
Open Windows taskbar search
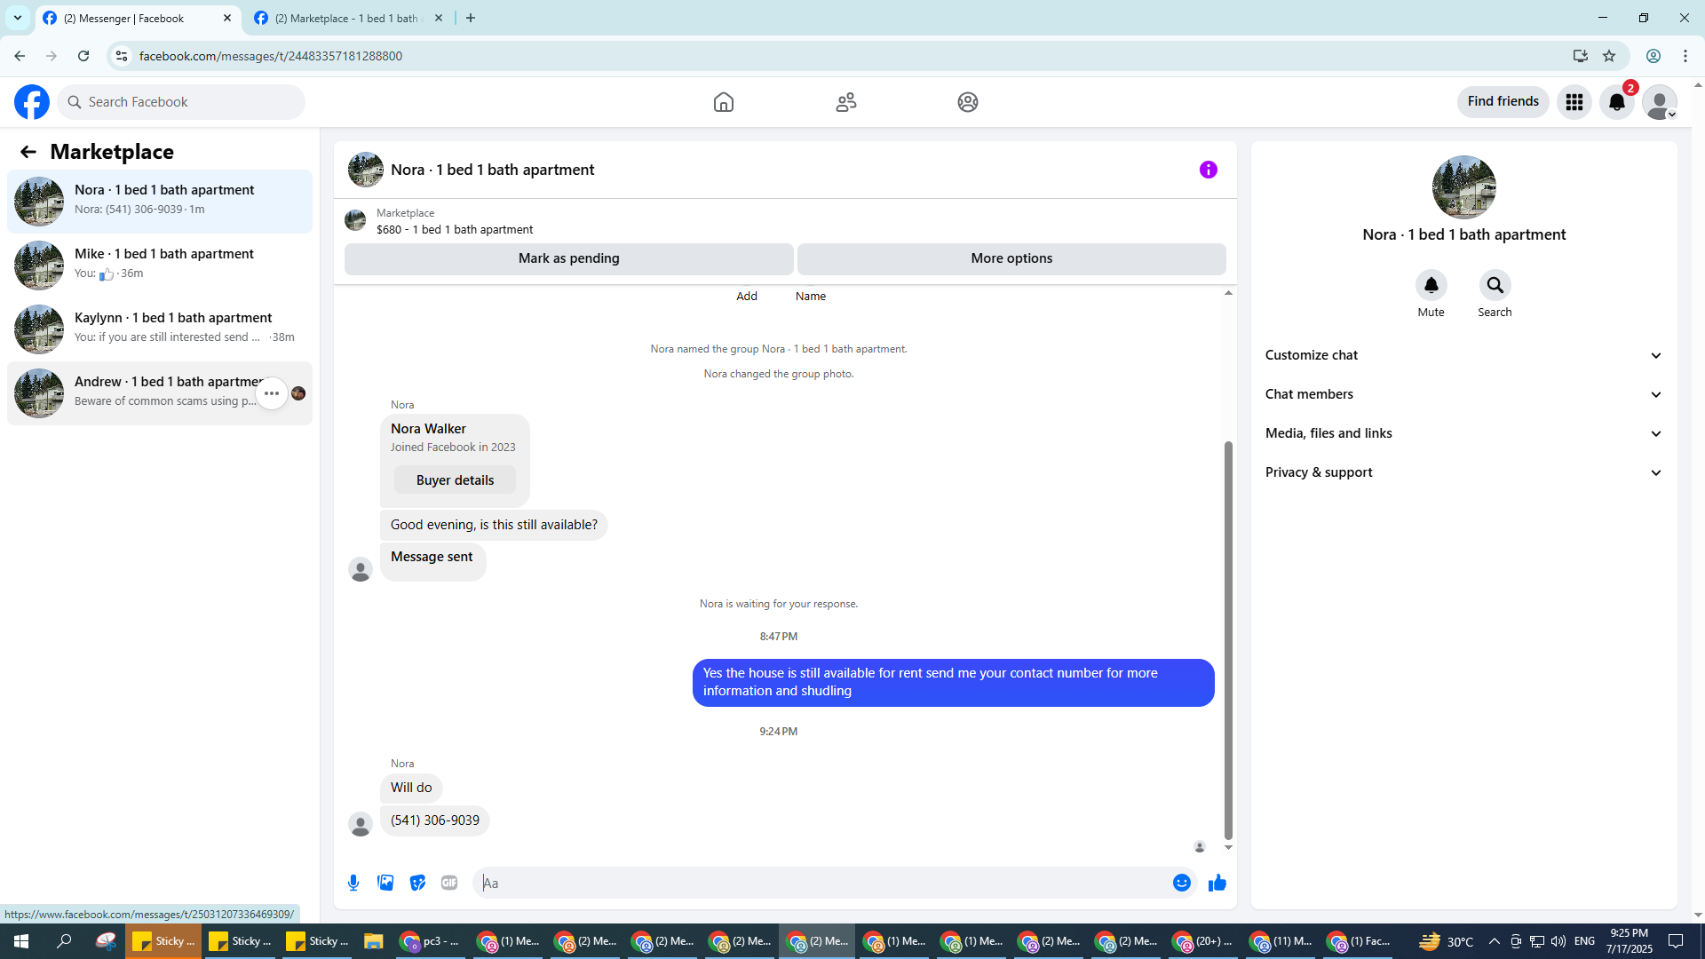[x=64, y=941]
